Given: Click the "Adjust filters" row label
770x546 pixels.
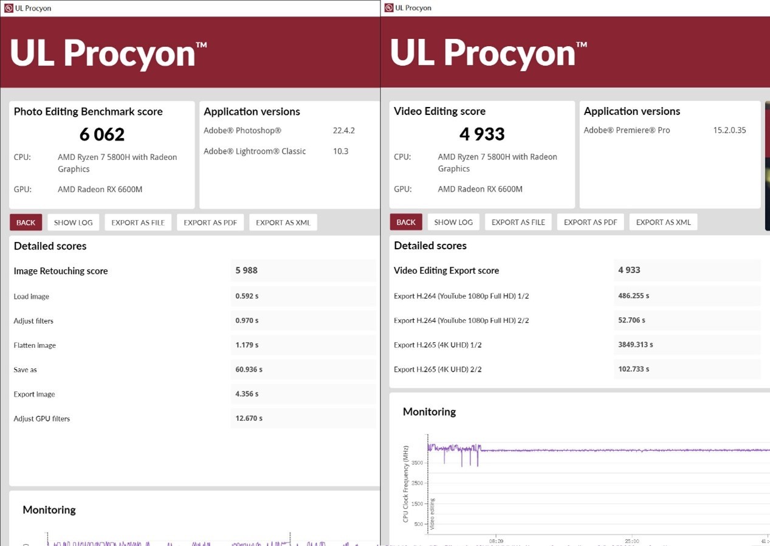Looking at the screenshot, I should pyautogui.click(x=33, y=321).
